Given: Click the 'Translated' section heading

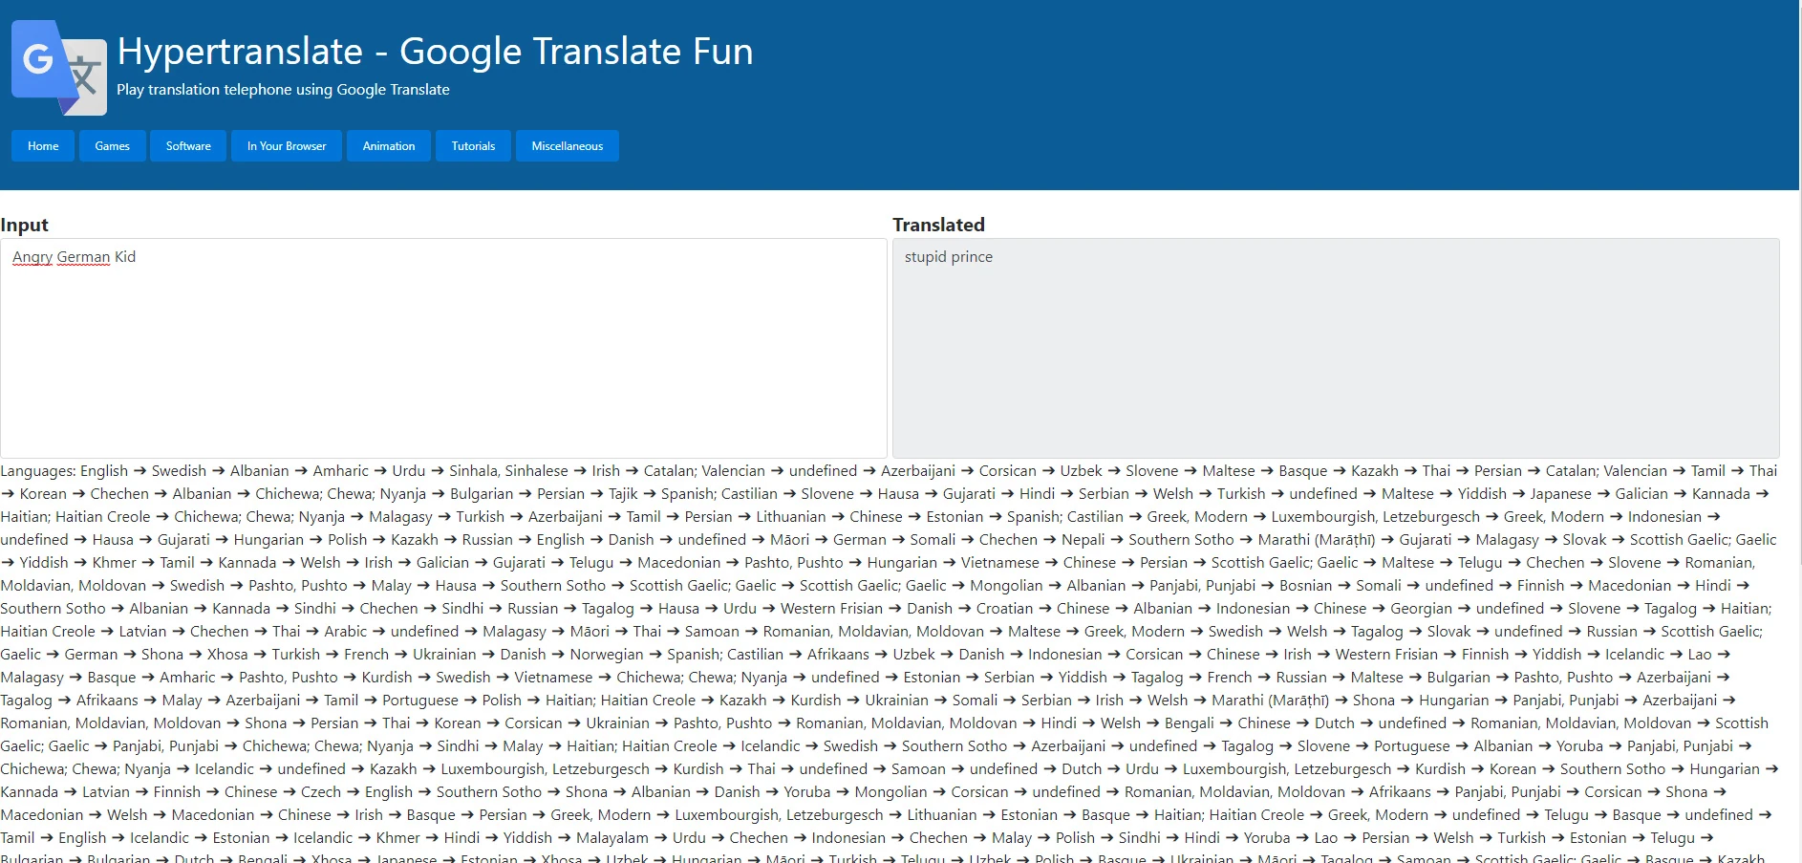Looking at the screenshot, I should [x=937, y=225].
